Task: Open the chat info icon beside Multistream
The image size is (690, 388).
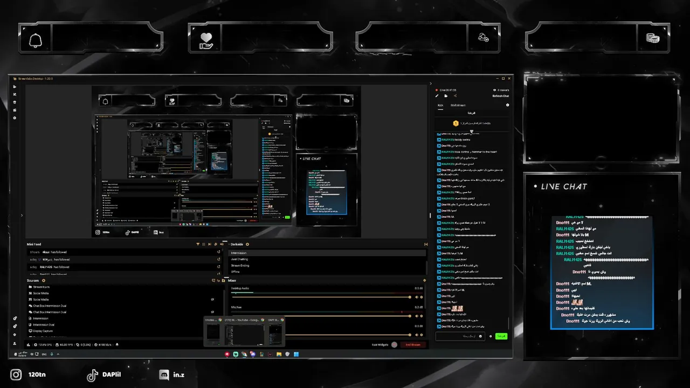Action: point(507,105)
